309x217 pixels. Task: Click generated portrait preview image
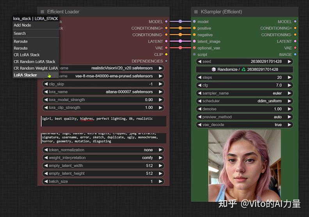click(245, 166)
